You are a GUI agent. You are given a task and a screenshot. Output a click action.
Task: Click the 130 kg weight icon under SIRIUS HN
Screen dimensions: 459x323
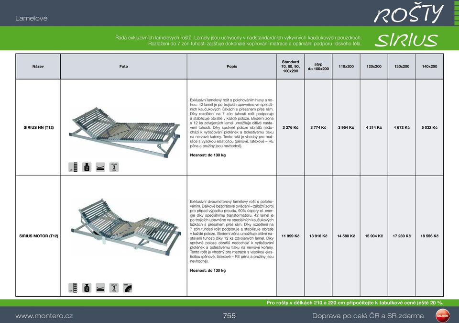pyautogui.click(x=87, y=167)
